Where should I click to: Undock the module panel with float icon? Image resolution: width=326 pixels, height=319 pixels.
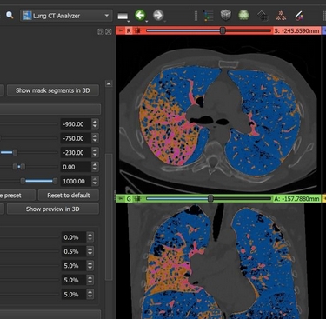tap(101, 31)
